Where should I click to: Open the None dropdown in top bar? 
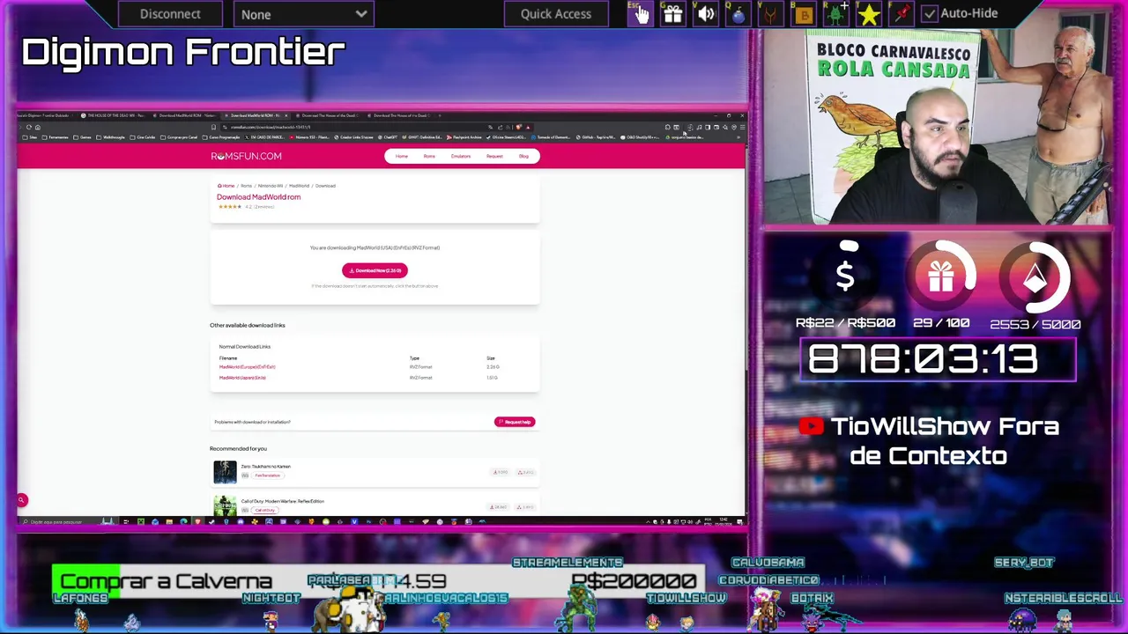click(303, 14)
